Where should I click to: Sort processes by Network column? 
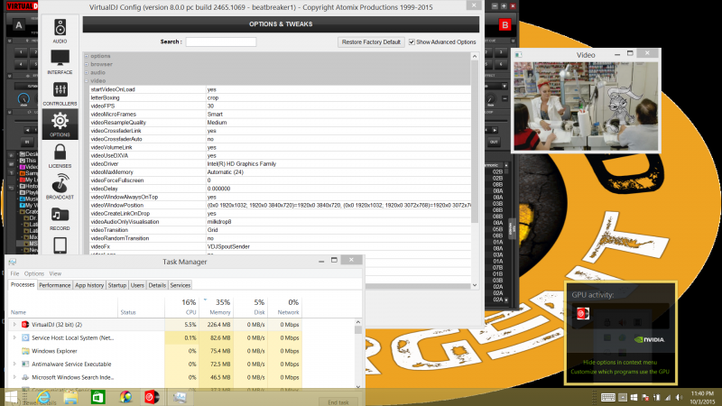coord(284,307)
